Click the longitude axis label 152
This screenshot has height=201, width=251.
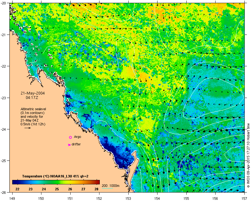99,198
